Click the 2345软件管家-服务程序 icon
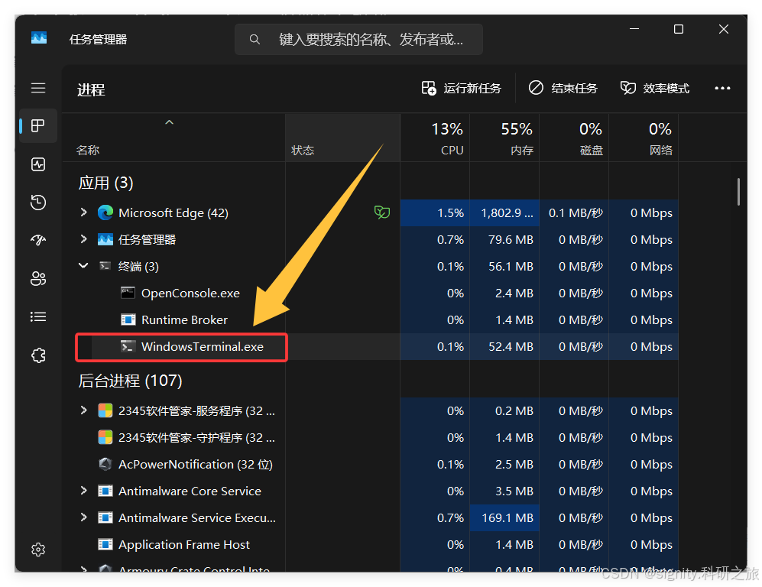 tap(105, 410)
